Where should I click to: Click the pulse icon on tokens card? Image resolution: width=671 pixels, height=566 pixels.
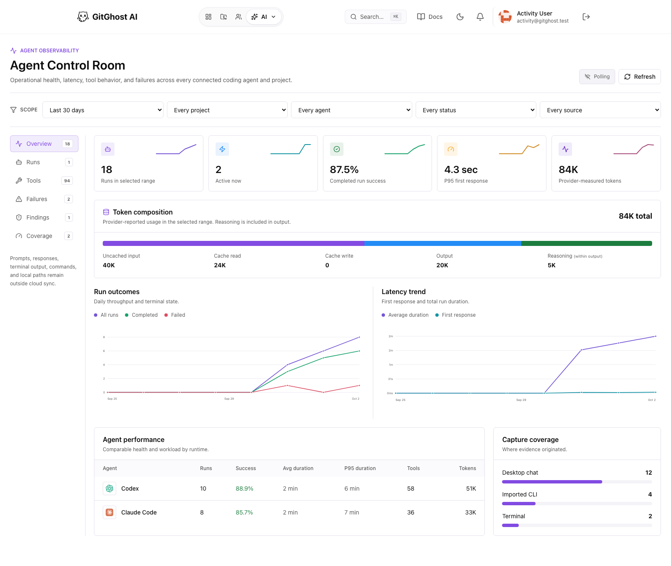(x=565, y=149)
